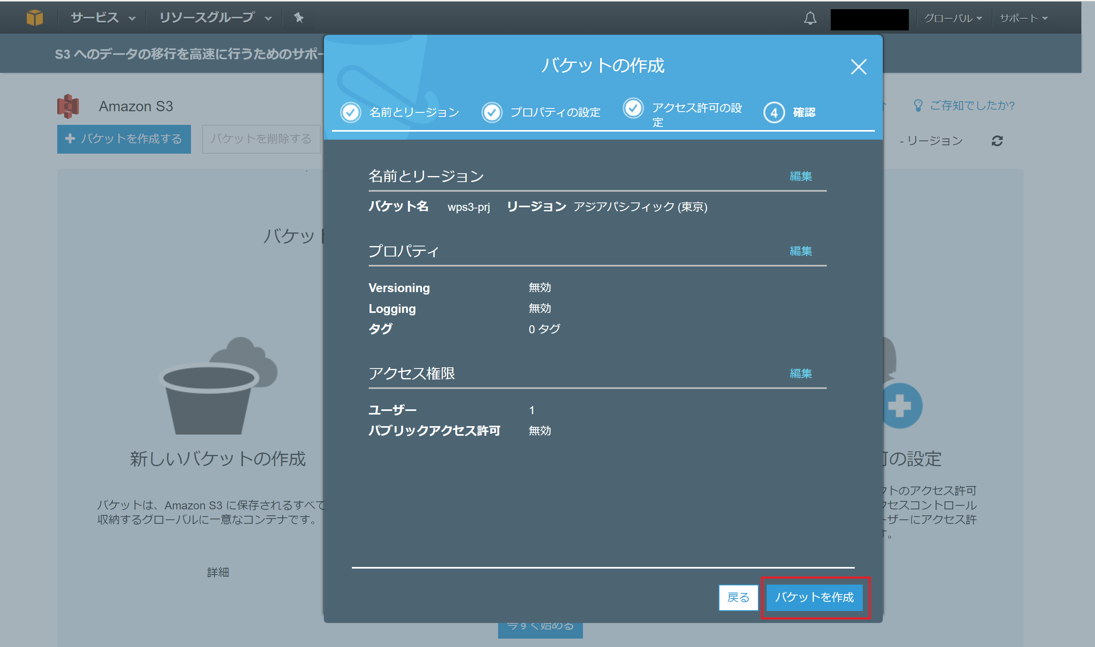1095x647 pixels.
Task: Click the bucket illustration graphic
Action: (x=218, y=385)
